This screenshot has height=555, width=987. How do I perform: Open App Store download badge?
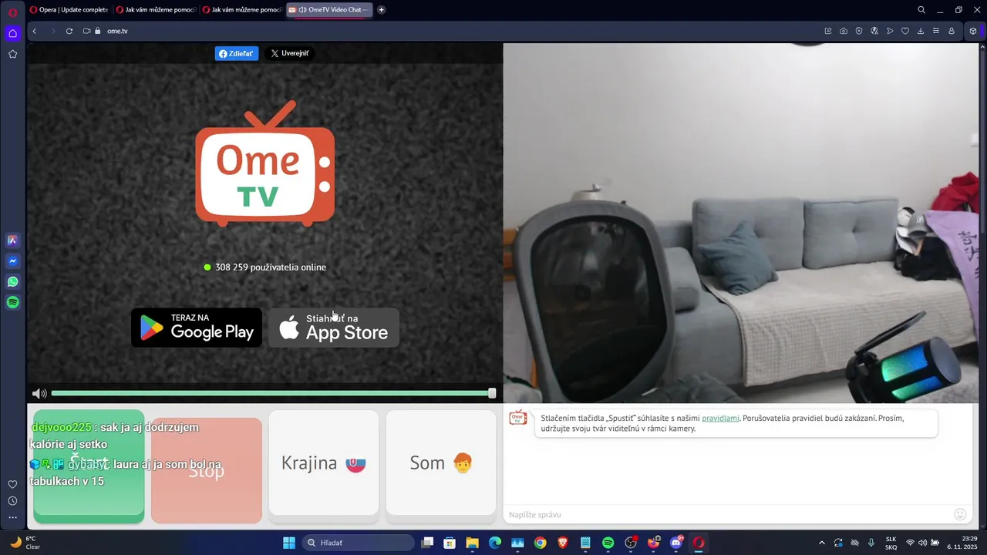click(x=334, y=328)
